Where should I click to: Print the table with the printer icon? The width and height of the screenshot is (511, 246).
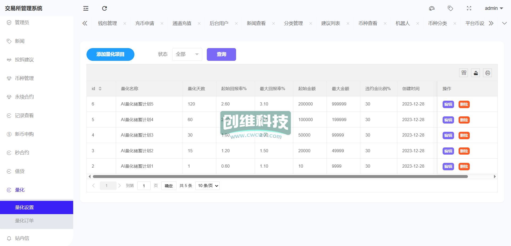coord(487,73)
